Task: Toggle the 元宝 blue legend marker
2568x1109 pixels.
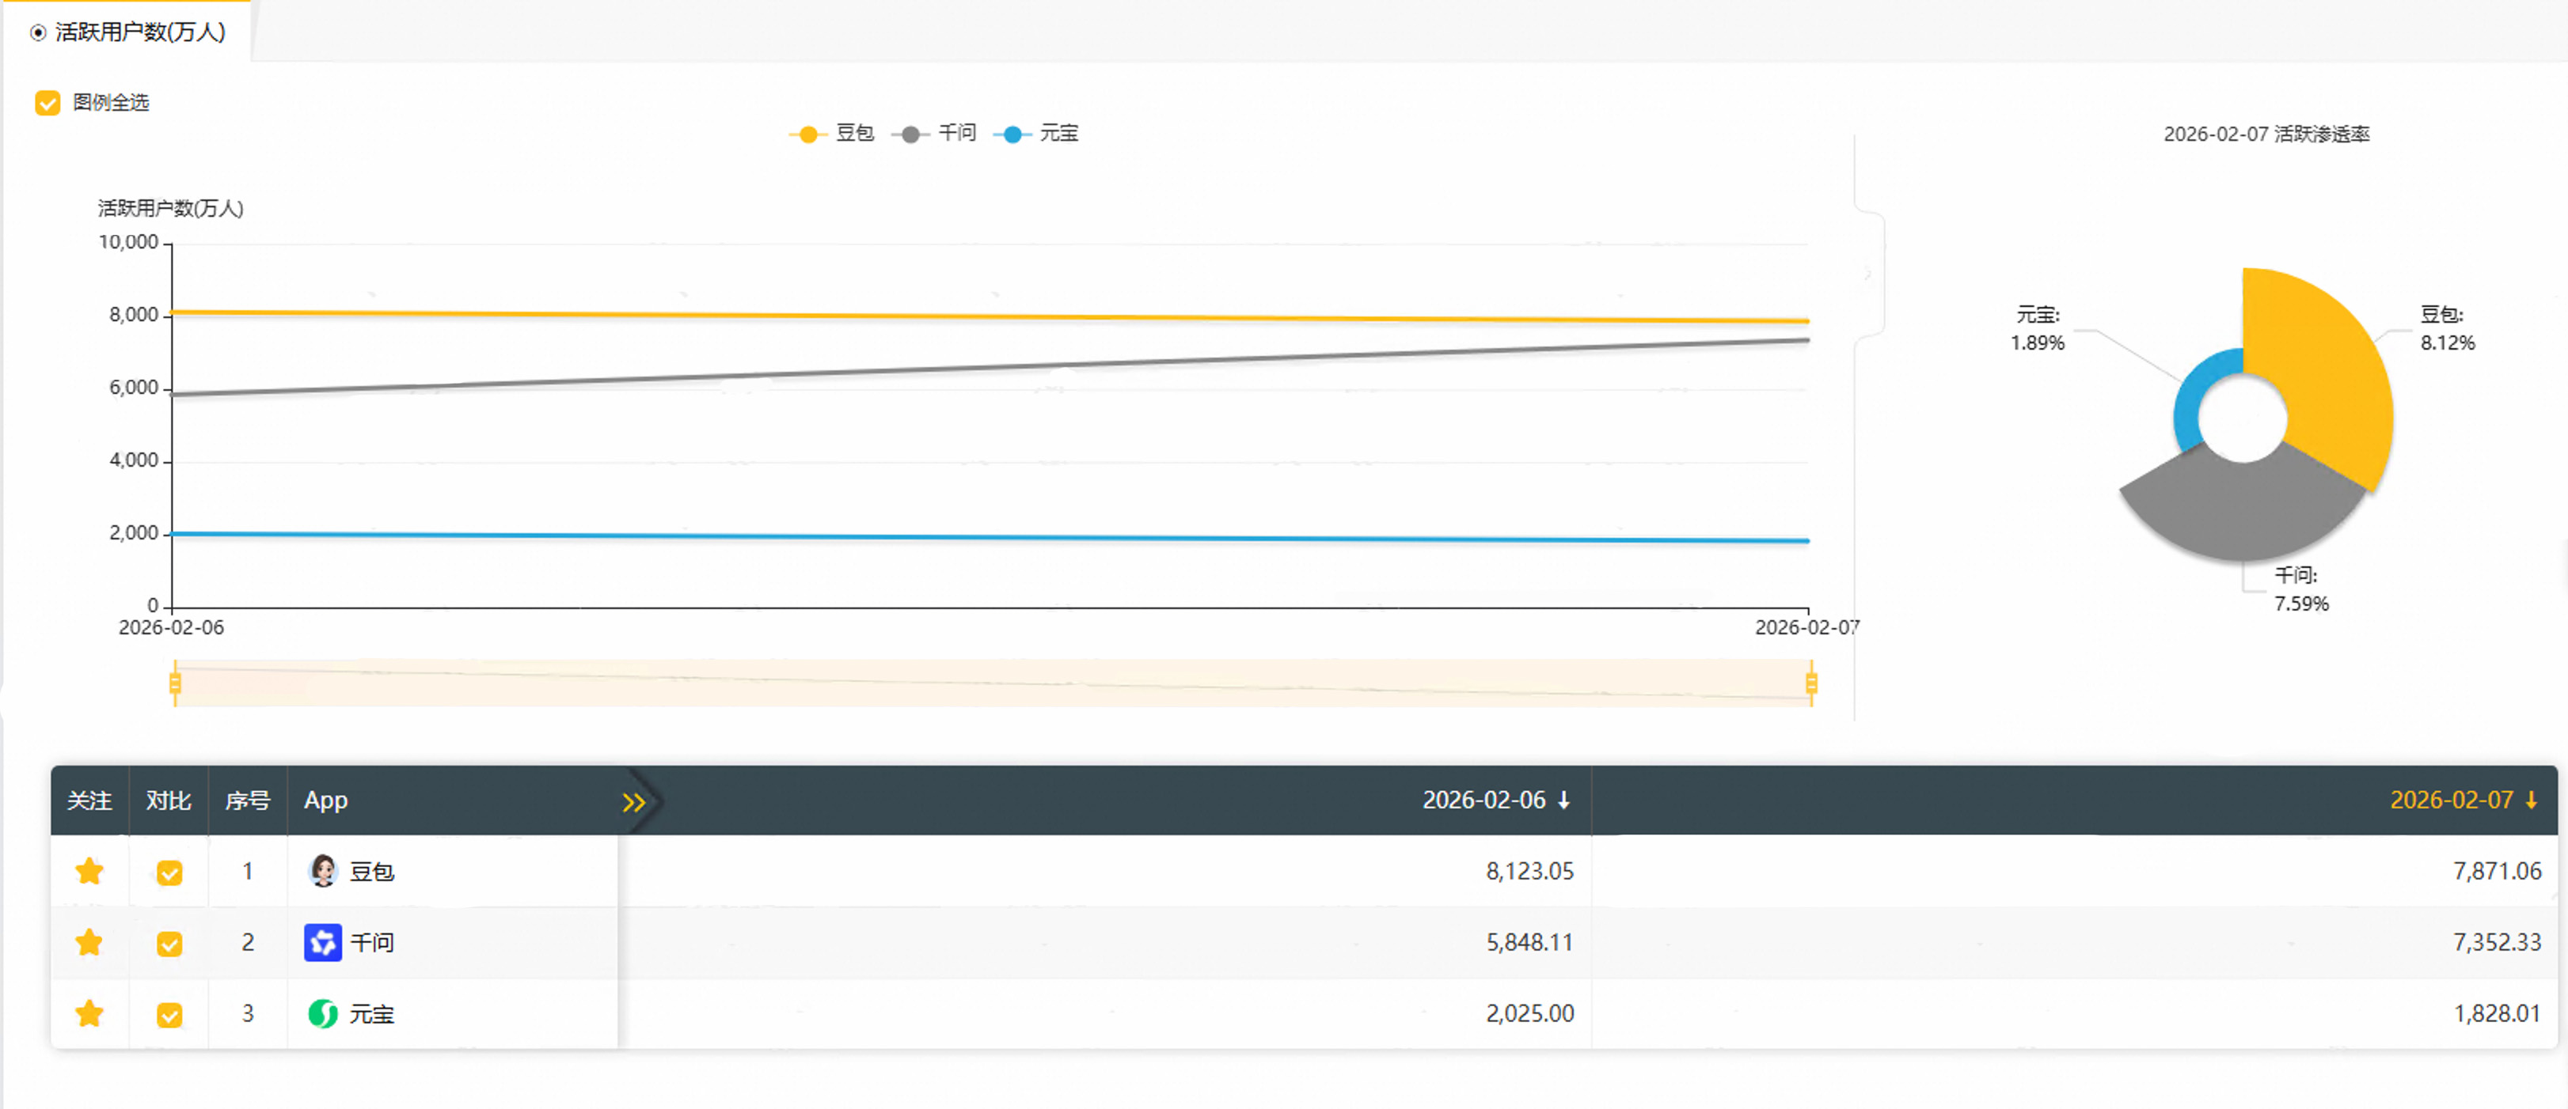Action: pos(1012,134)
